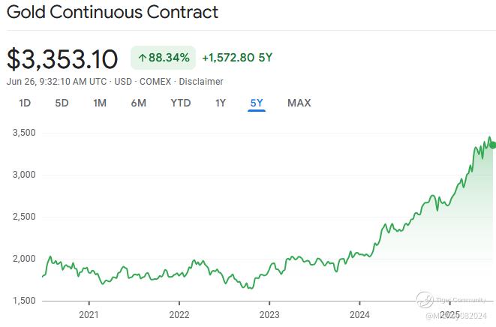Open the Disclaimer link

click(x=201, y=82)
